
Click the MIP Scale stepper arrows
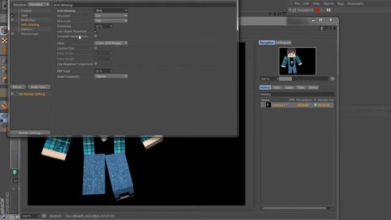111,71
